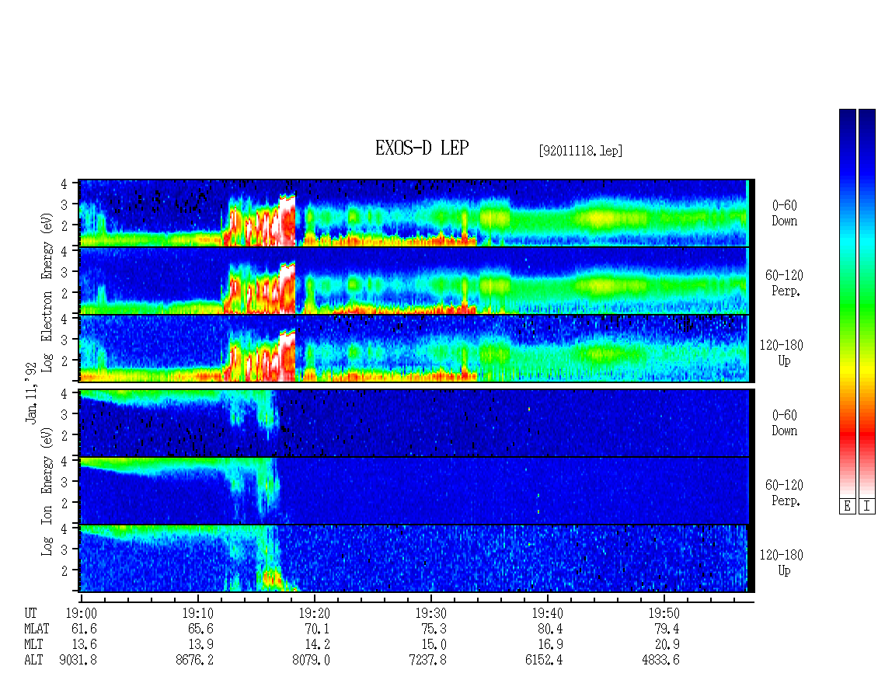Screen dimensions: 878x680
Task: Click MLT value 13.9
Action: (200, 645)
